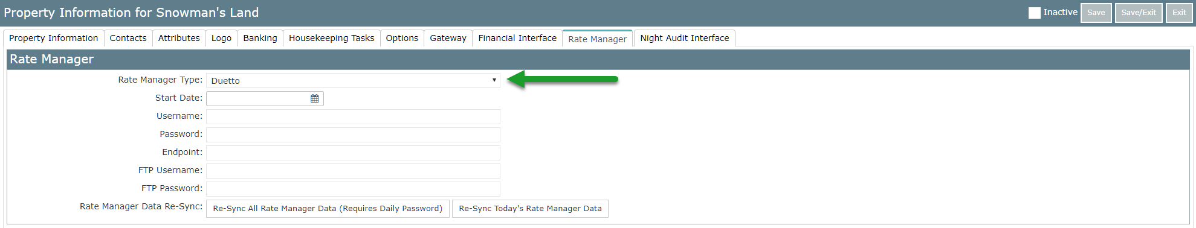Screen dimensions: 1196x228
Task: Click the Save/Exit button
Action: pos(1139,13)
